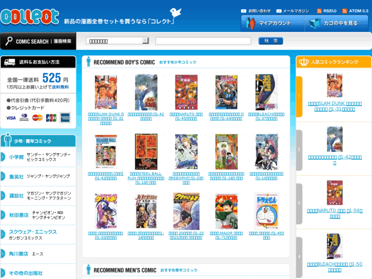Viewport: 372px width, 279px height.
Task: Click the MasterCard icon
Action: [x=37, y=118]
